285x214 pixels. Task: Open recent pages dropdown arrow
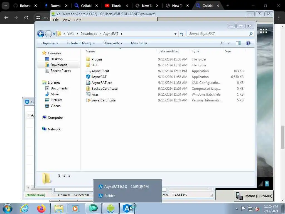pos(54,34)
